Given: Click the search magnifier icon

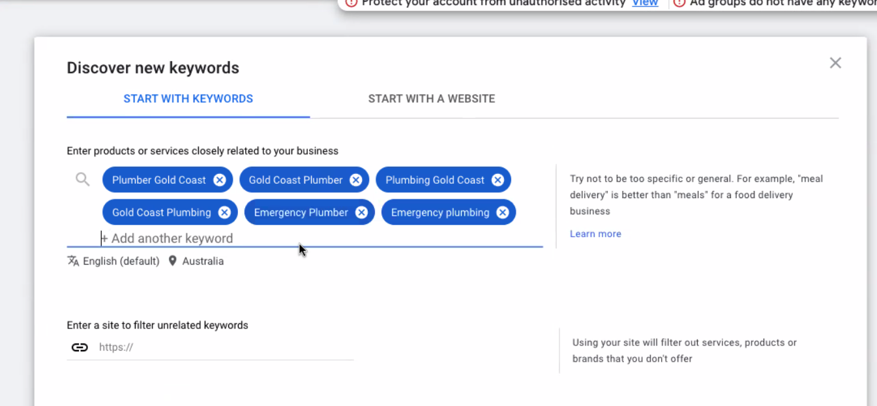Looking at the screenshot, I should point(83,179).
